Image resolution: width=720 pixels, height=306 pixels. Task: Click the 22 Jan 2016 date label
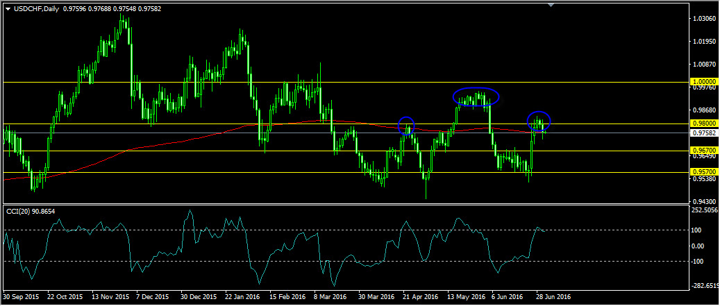[242, 297]
